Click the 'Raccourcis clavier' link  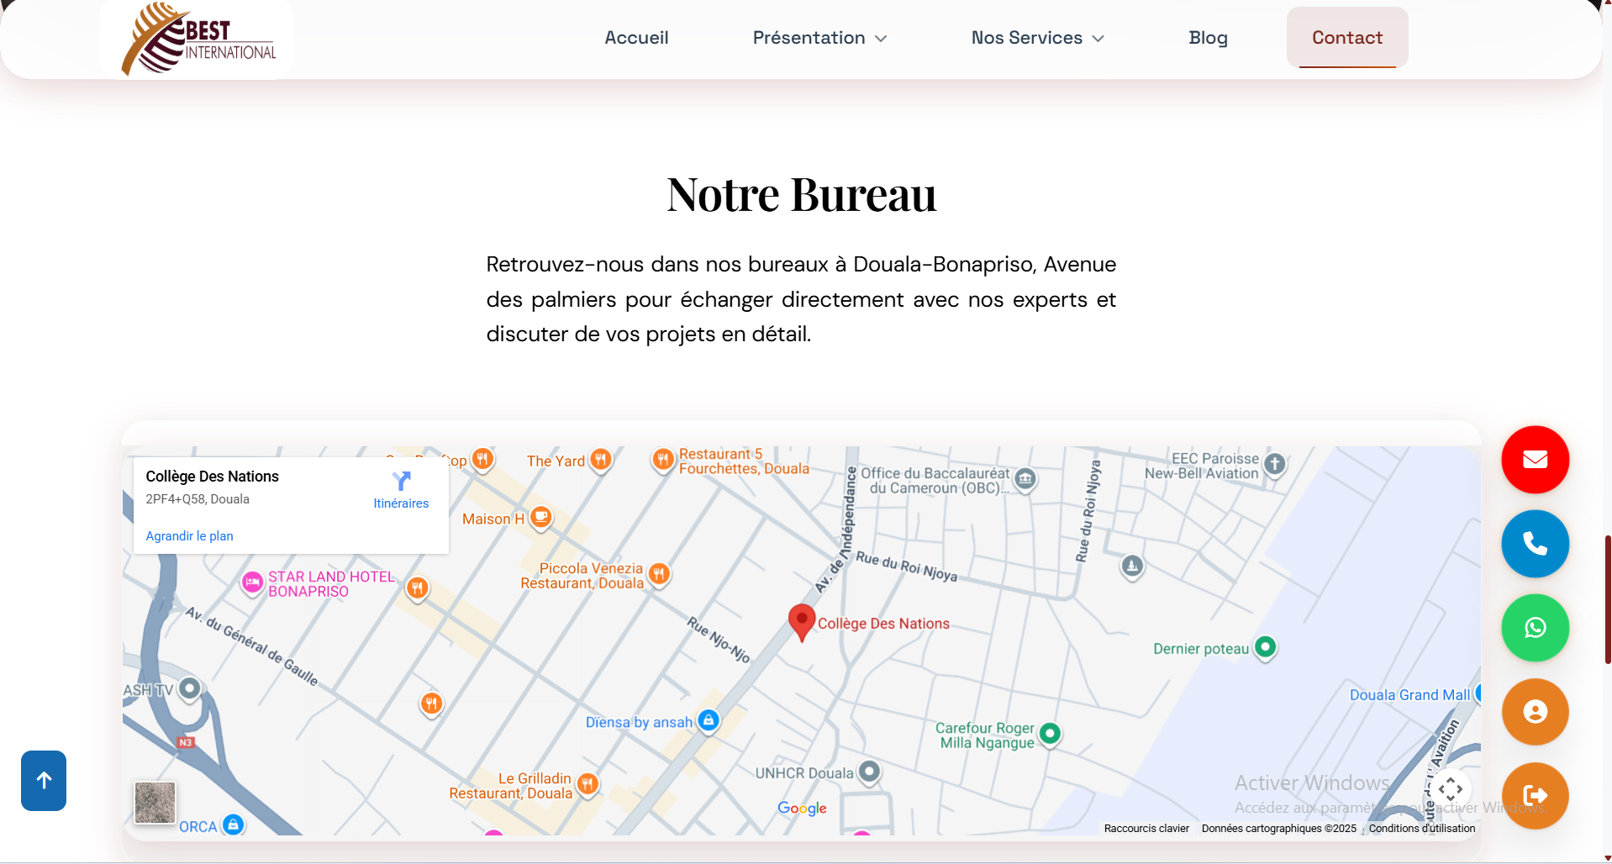coord(1146,829)
